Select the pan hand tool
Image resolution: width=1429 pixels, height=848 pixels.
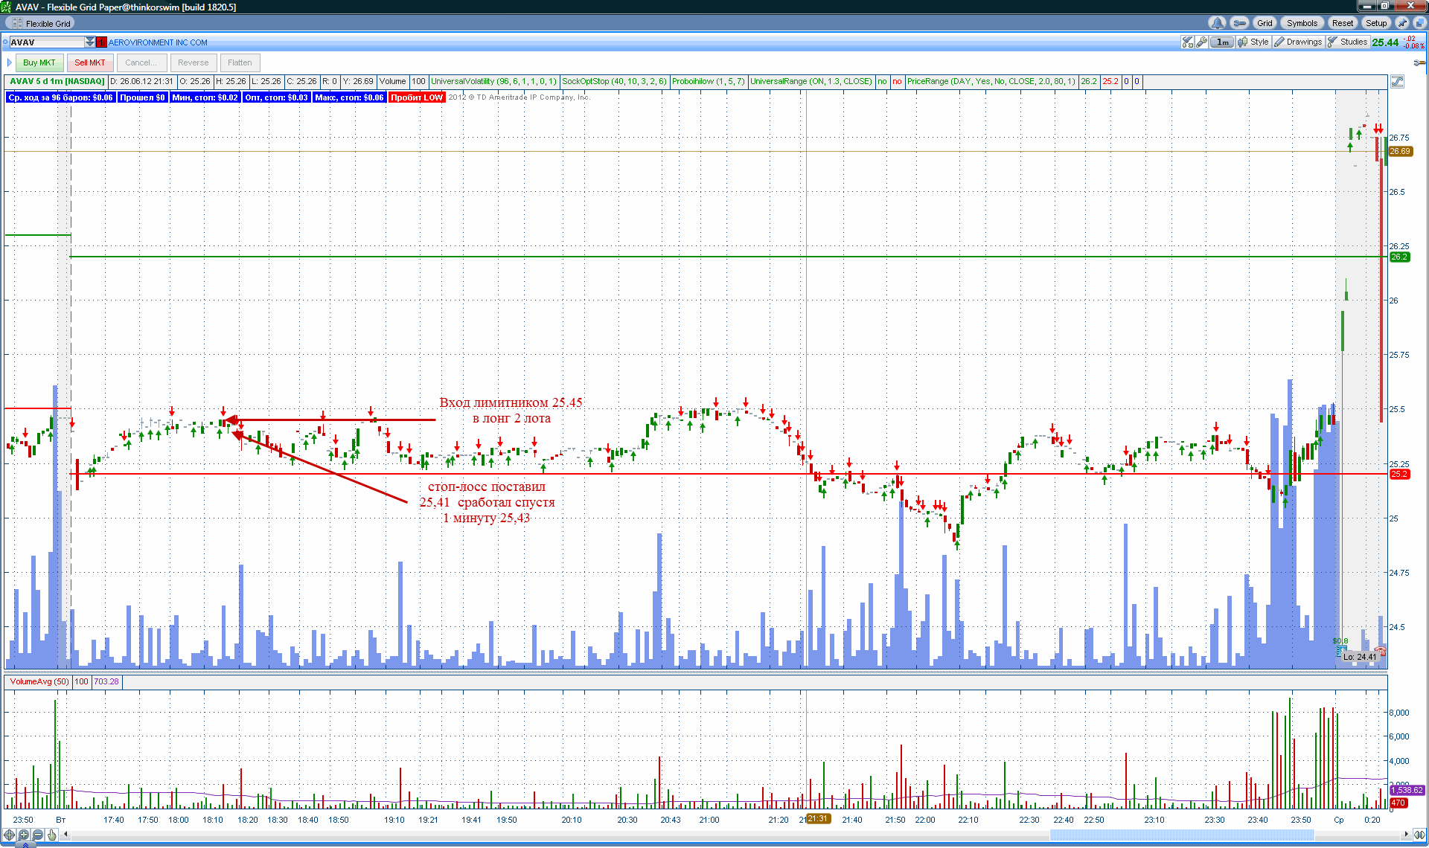[x=51, y=835]
